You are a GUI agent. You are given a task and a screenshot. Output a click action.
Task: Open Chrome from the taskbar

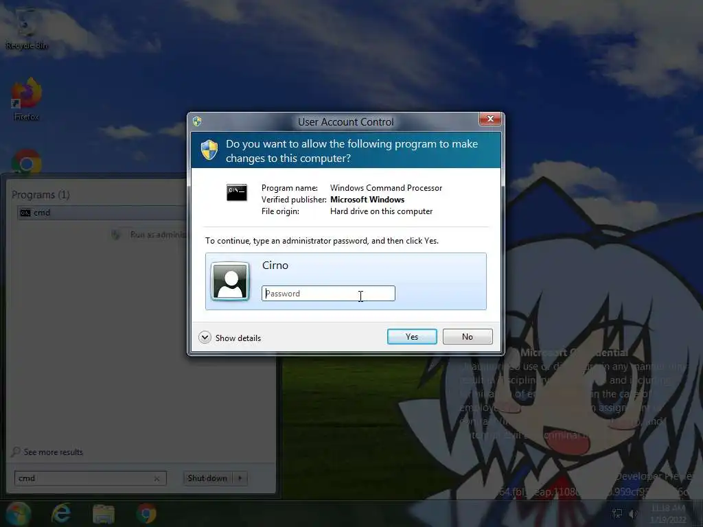click(x=146, y=513)
